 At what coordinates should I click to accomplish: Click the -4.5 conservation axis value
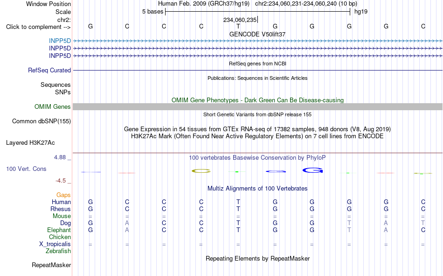coord(61,181)
